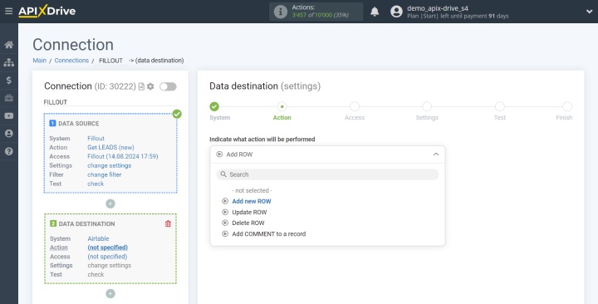Add step below Data Destination block
This screenshot has width=598, height=304.
[110, 294]
